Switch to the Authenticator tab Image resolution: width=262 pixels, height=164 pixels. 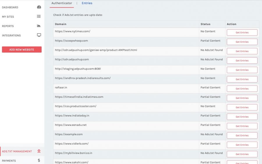click(x=62, y=3)
